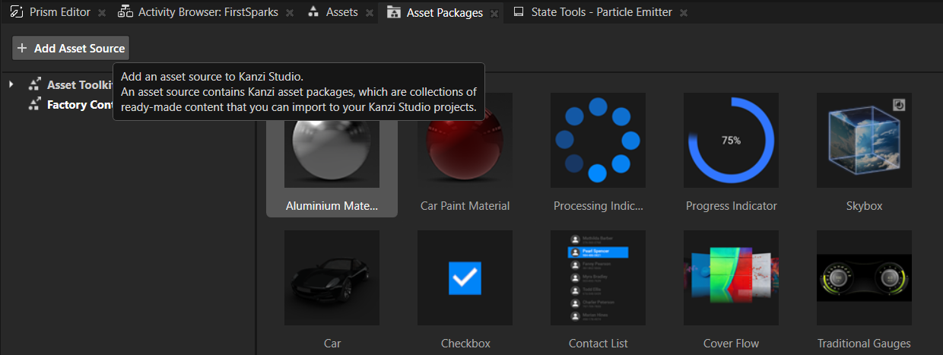Image resolution: width=943 pixels, height=355 pixels.
Task: Click the "Checkbox" label
Action: coord(465,344)
